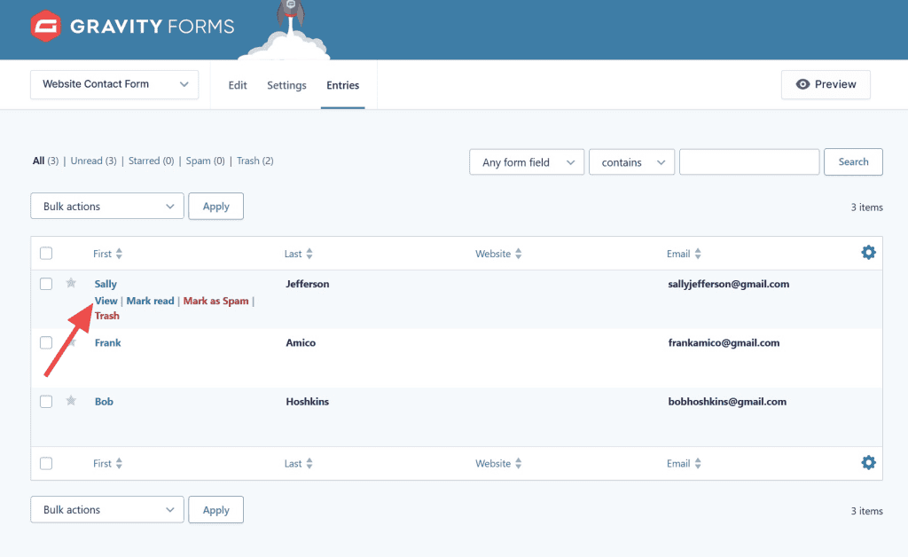This screenshot has height=557, width=908.
Task: Tick the select-all checkbox in table header
Action: (46, 253)
